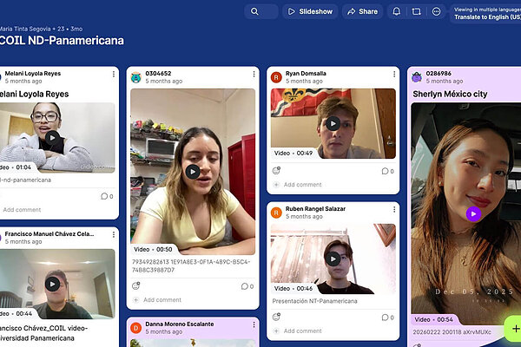
Task: Click the Ryan Domsalla author name
Action: click(306, 74)
